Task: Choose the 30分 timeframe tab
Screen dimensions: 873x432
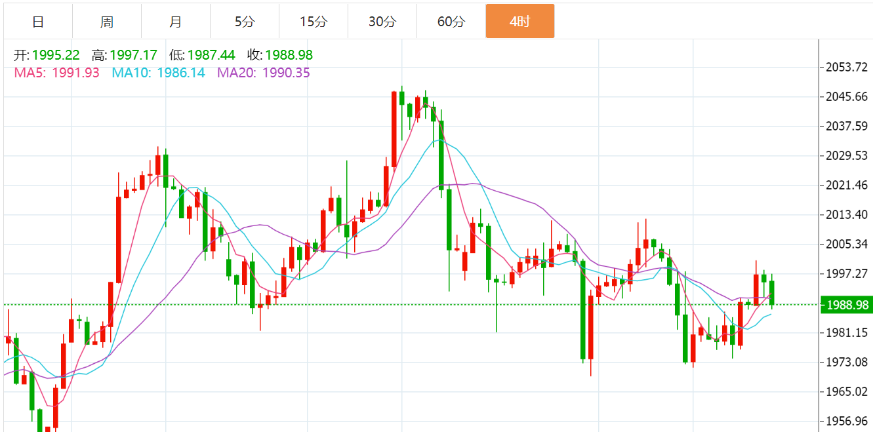Action: click(382, 22)
